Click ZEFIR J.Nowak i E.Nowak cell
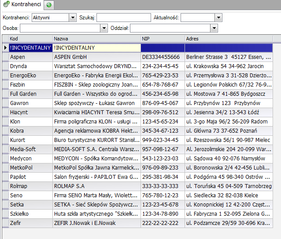This screenshot has height=239, width=281. click(x=96, y=223)
